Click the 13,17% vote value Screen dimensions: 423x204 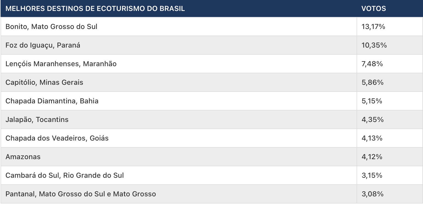pos(373,27)
